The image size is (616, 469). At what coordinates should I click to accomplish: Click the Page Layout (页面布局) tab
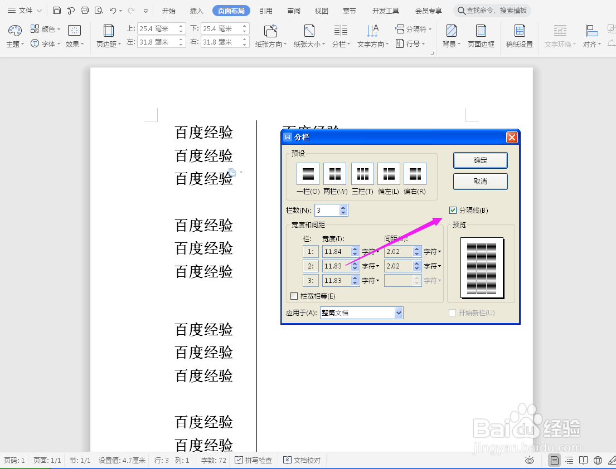click(x=231, y=11)
